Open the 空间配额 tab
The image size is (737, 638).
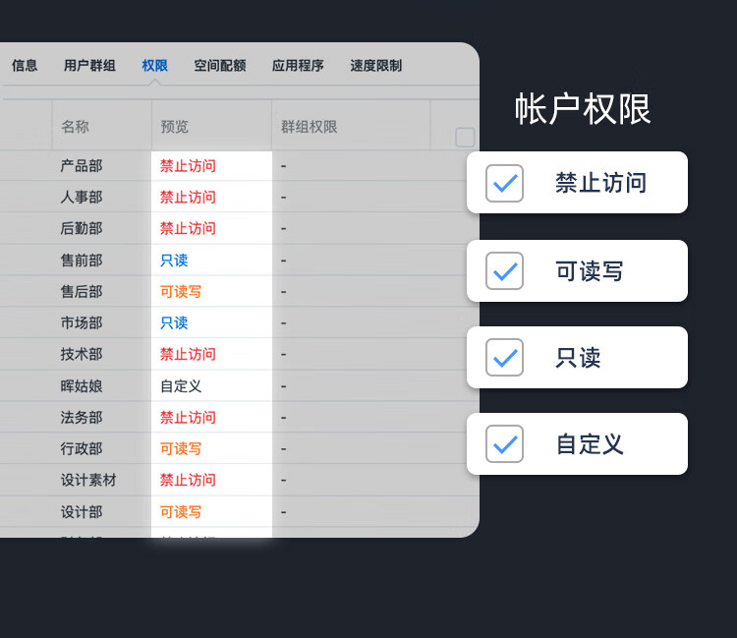219,66
